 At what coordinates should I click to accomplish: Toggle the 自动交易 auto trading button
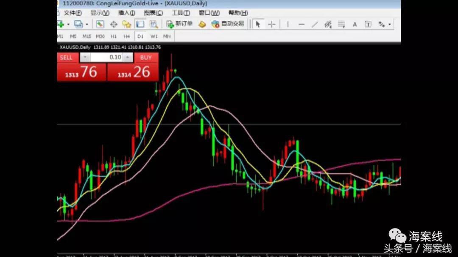pyautogui.click(x=228, y=24)
